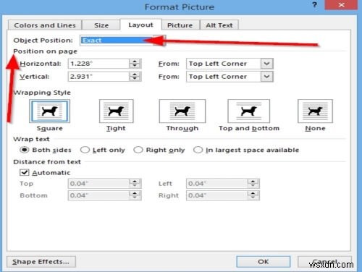Click Top Left Corner in Vertical From box
362x272 pixels.
click(x=218, y=77)
